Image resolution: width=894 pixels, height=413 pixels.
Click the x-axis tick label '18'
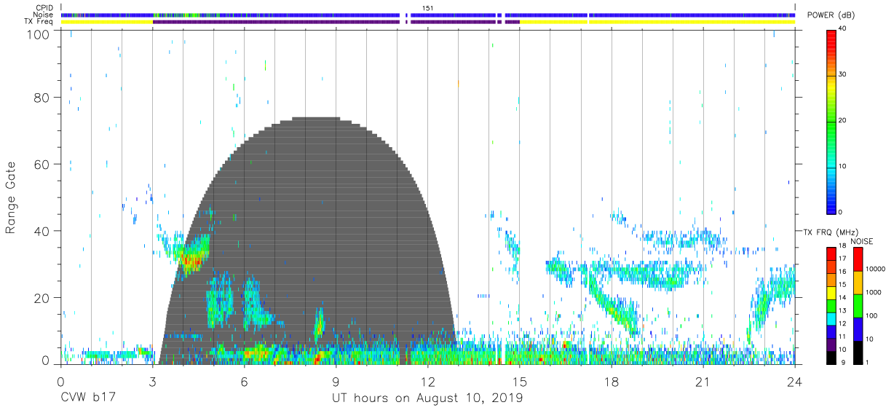(x=611, y=382)
